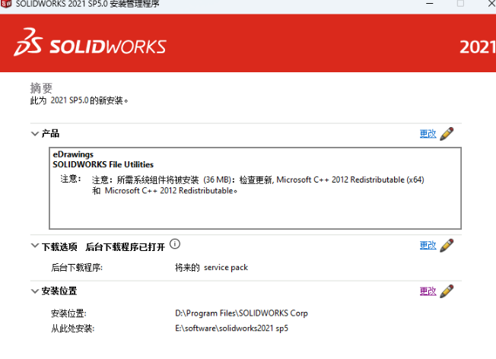Image resolution: width=496 pixels, height=359 pixels.
Task: Click the install path D:\Program Files\SOLIDWORKS Corp
Action: [x=241, y=313]
